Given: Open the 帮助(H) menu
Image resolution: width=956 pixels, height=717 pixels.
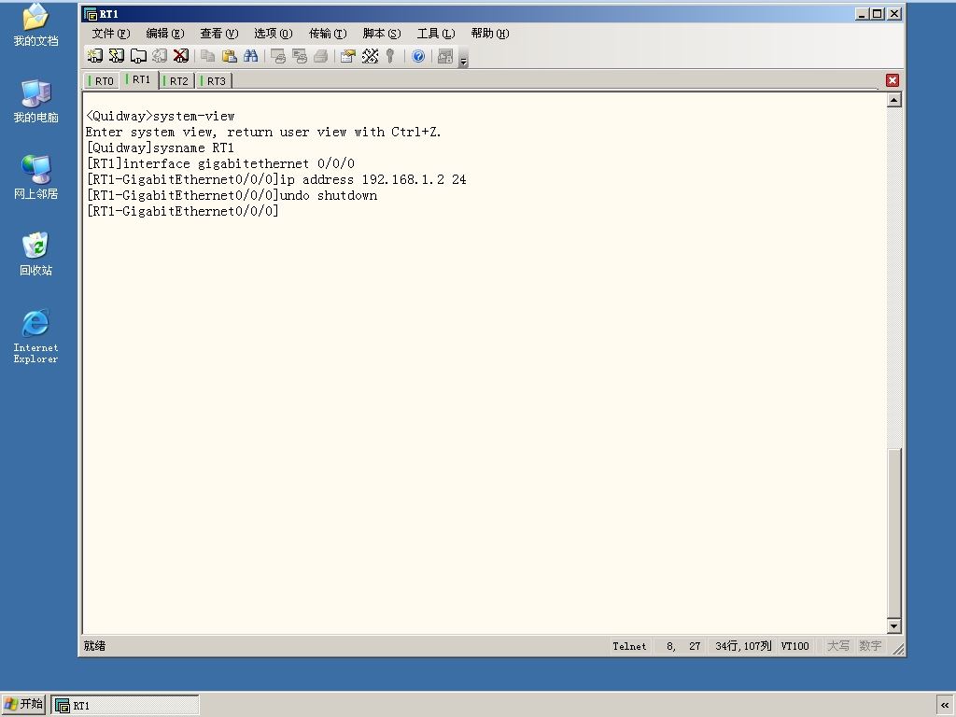Looking at the screenshot, I should tap(489, 34).
